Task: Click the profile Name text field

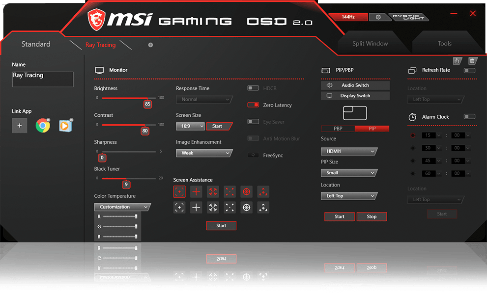Action: point(43,79)
